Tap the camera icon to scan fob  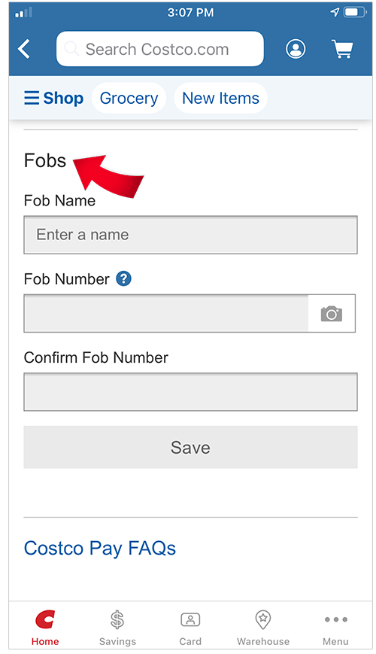[332, 314]
